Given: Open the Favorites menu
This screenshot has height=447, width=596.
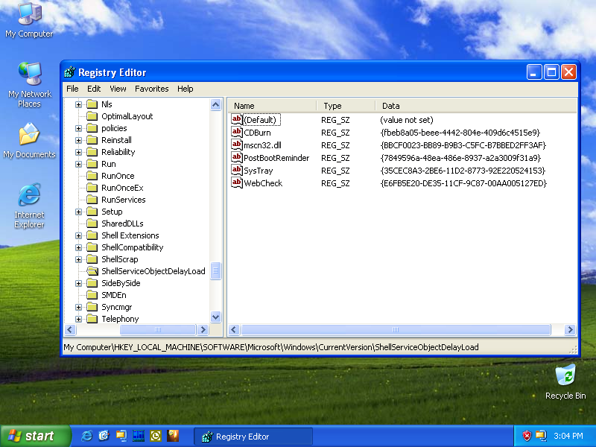Looking at the screenshot, I should click(x=152, y=89).
